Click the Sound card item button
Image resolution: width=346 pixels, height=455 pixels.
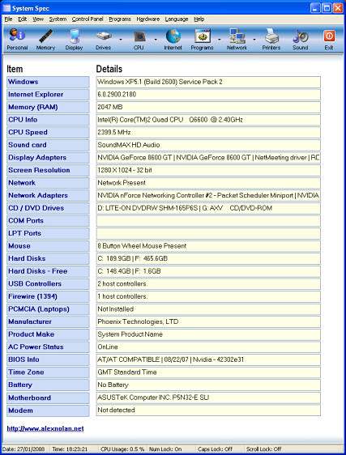pyautogui.click(x=48, y=145)
